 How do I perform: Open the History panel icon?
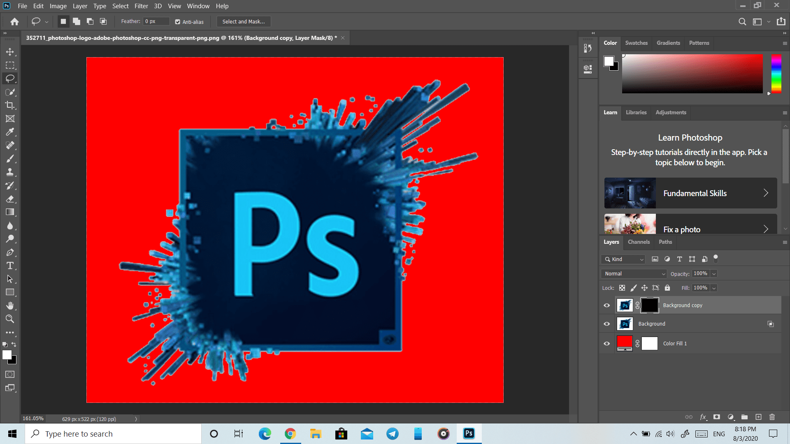coord(588,49)
